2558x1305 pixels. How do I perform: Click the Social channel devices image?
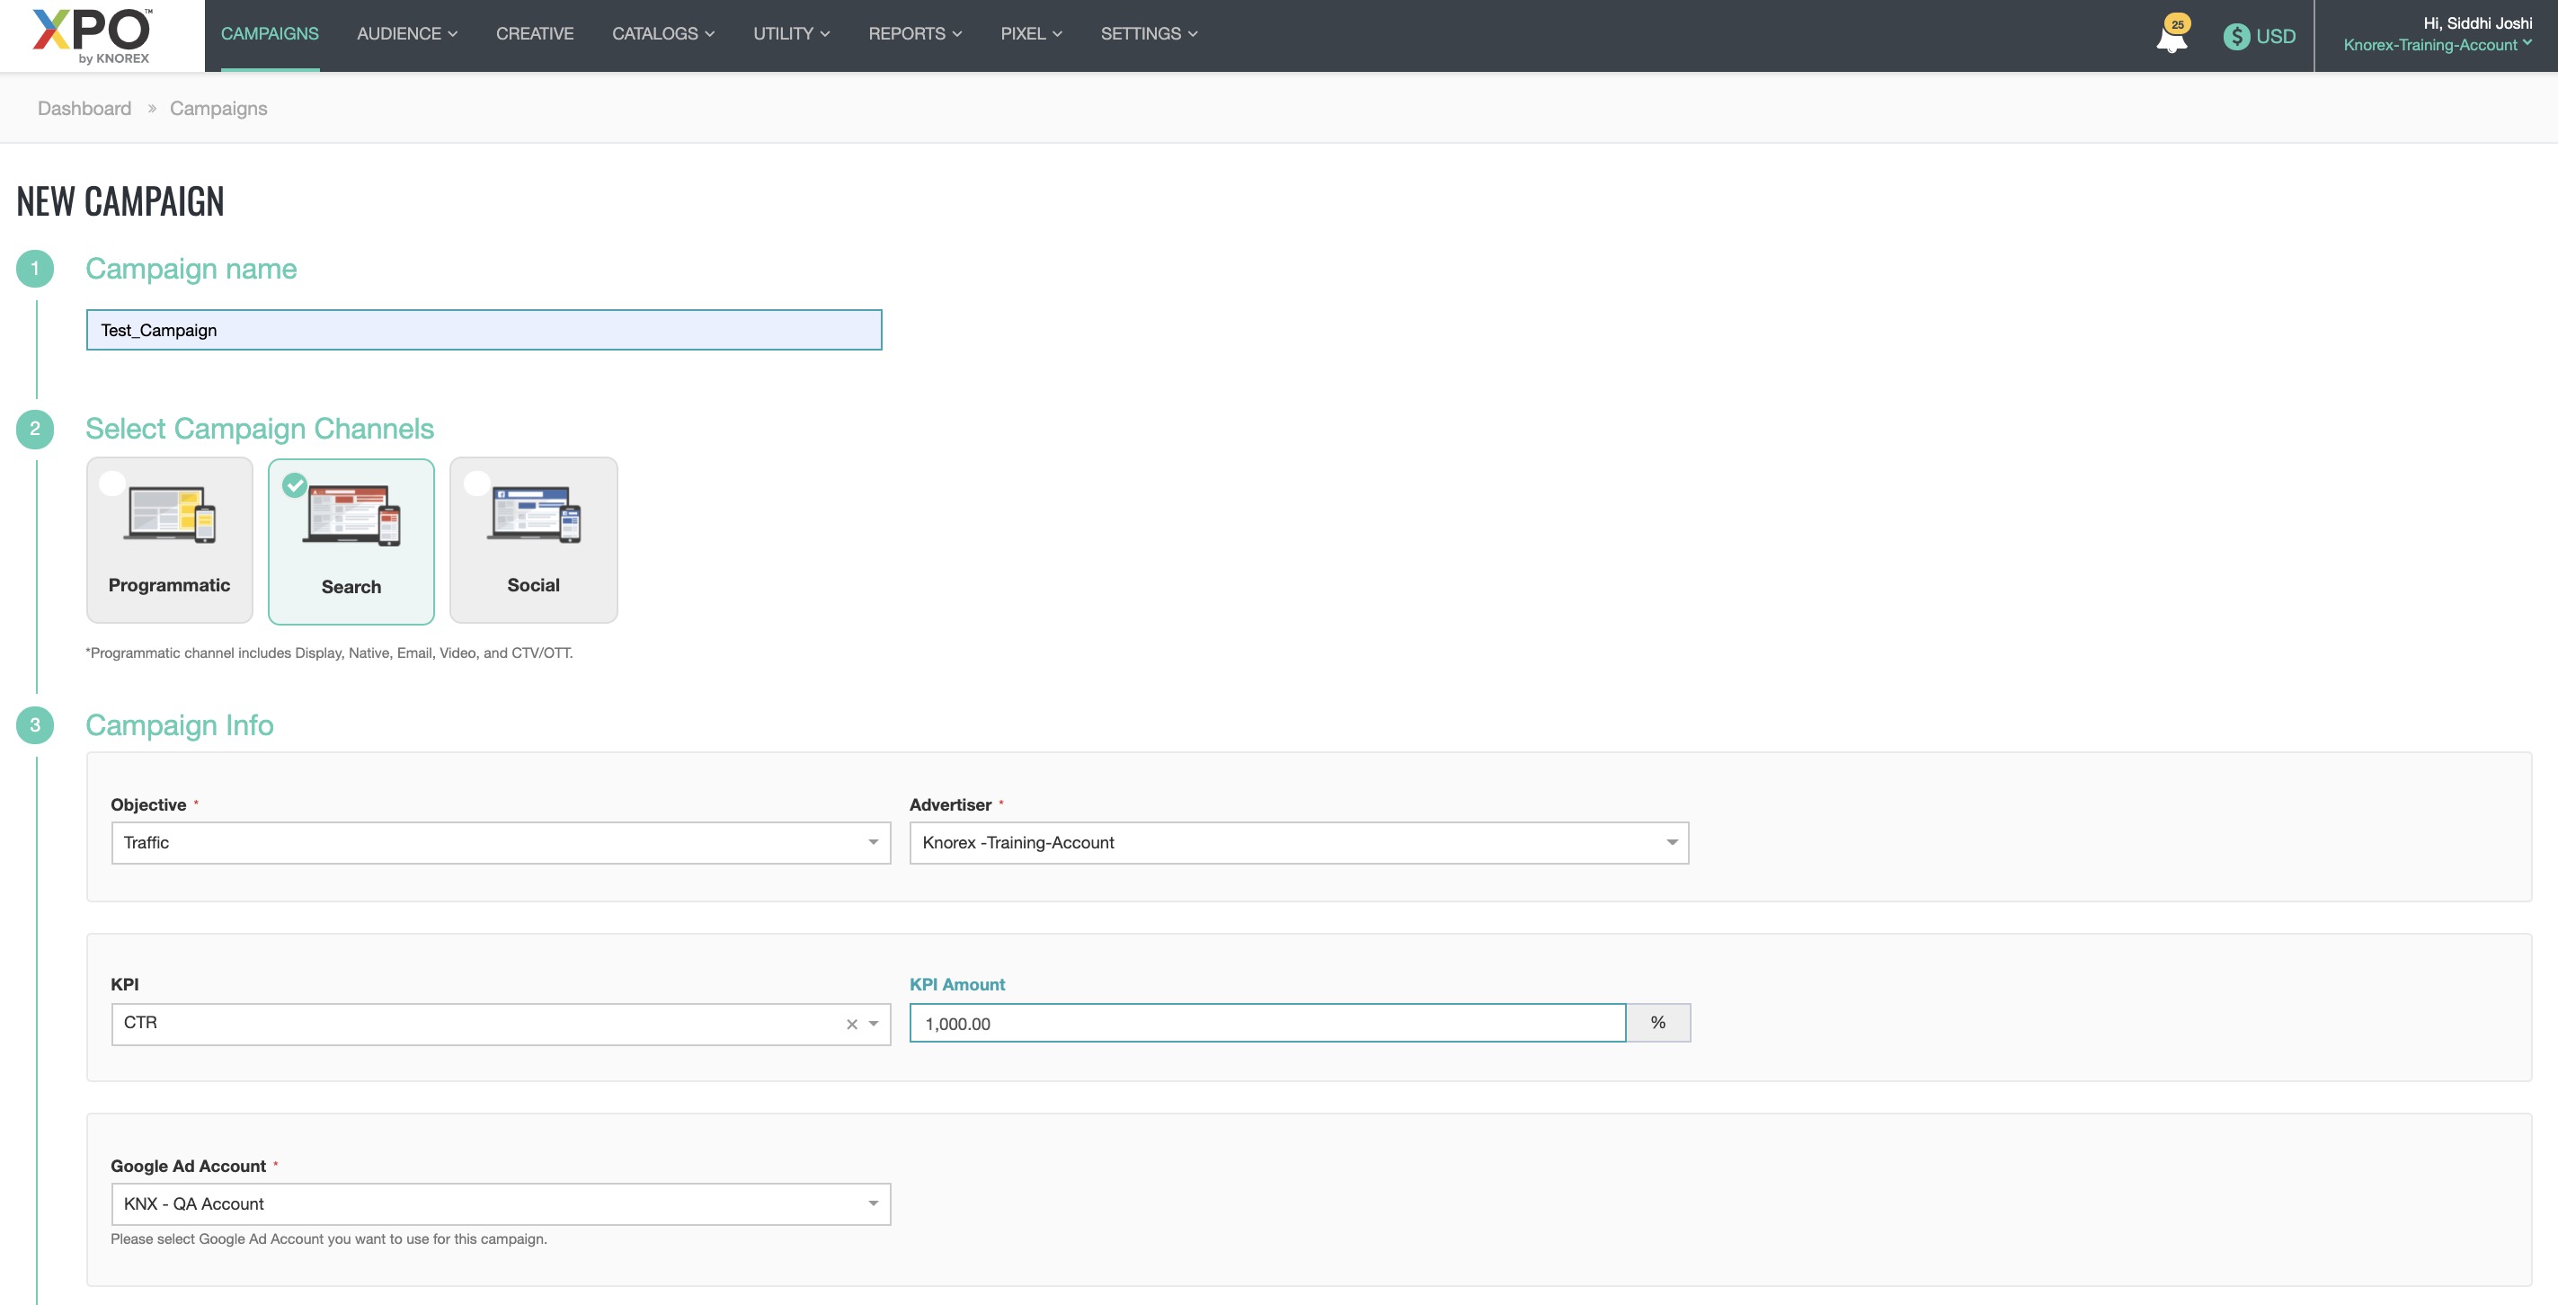[x=533, y=514]
